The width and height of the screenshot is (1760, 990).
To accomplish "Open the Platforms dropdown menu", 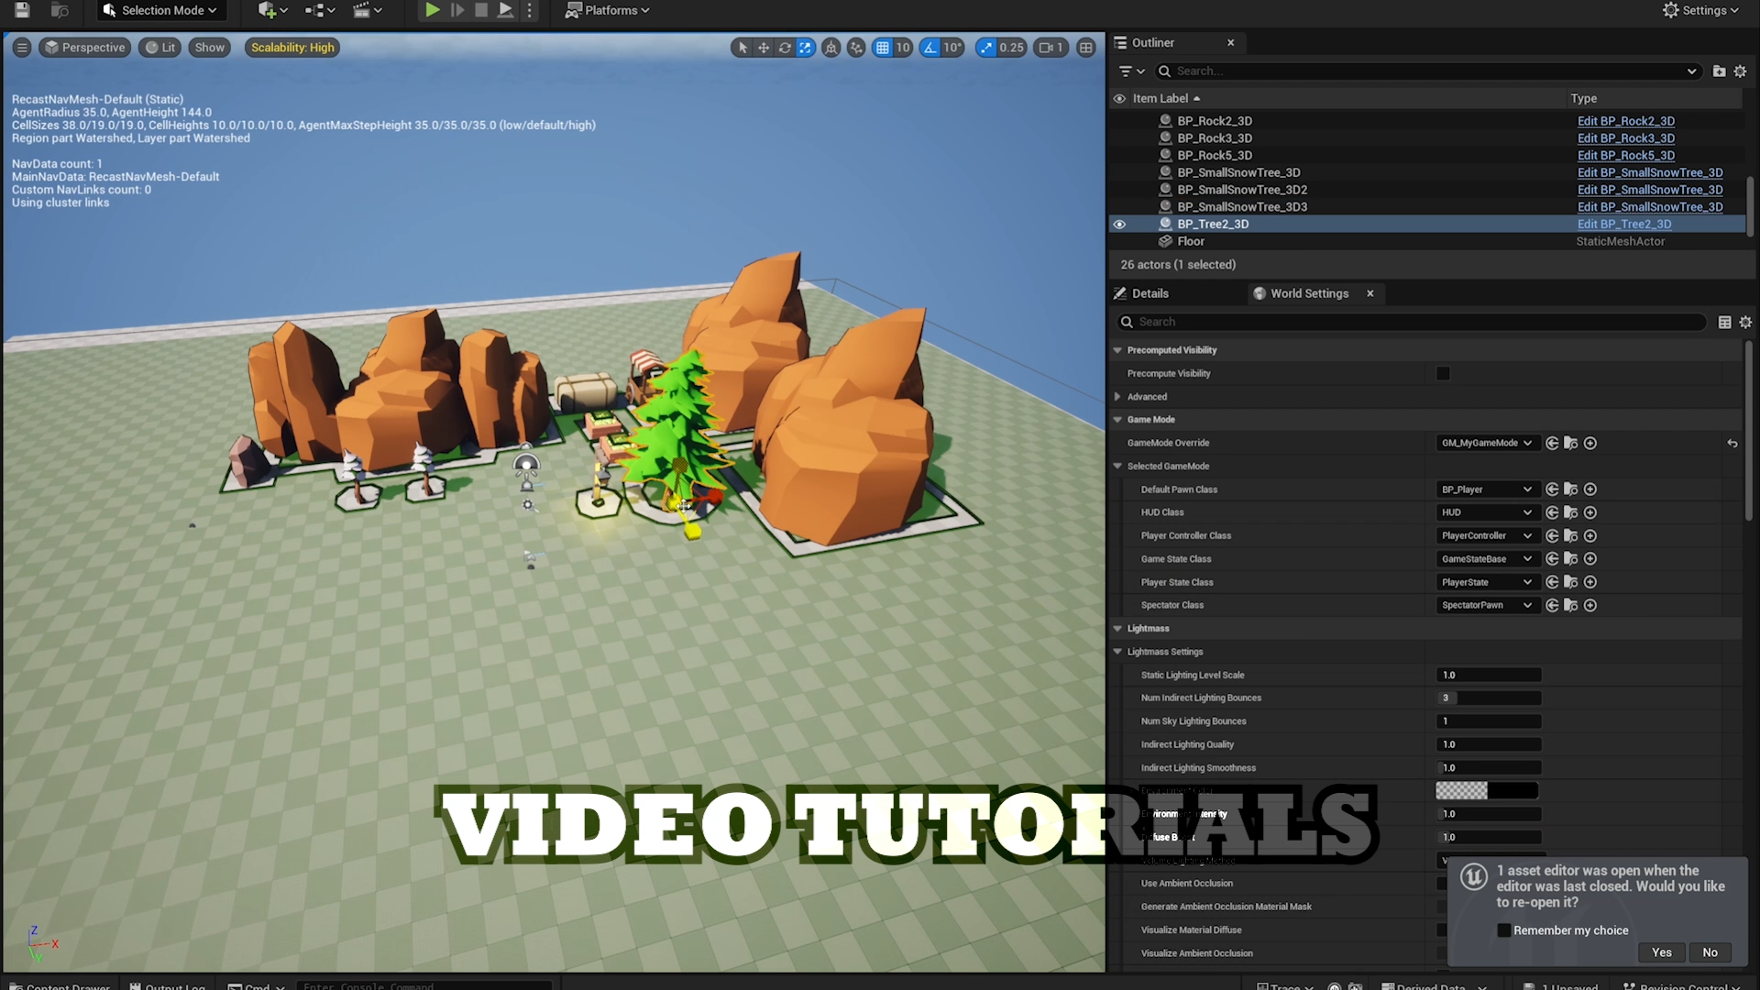I will pyautogui.click(x=608, y=10).
